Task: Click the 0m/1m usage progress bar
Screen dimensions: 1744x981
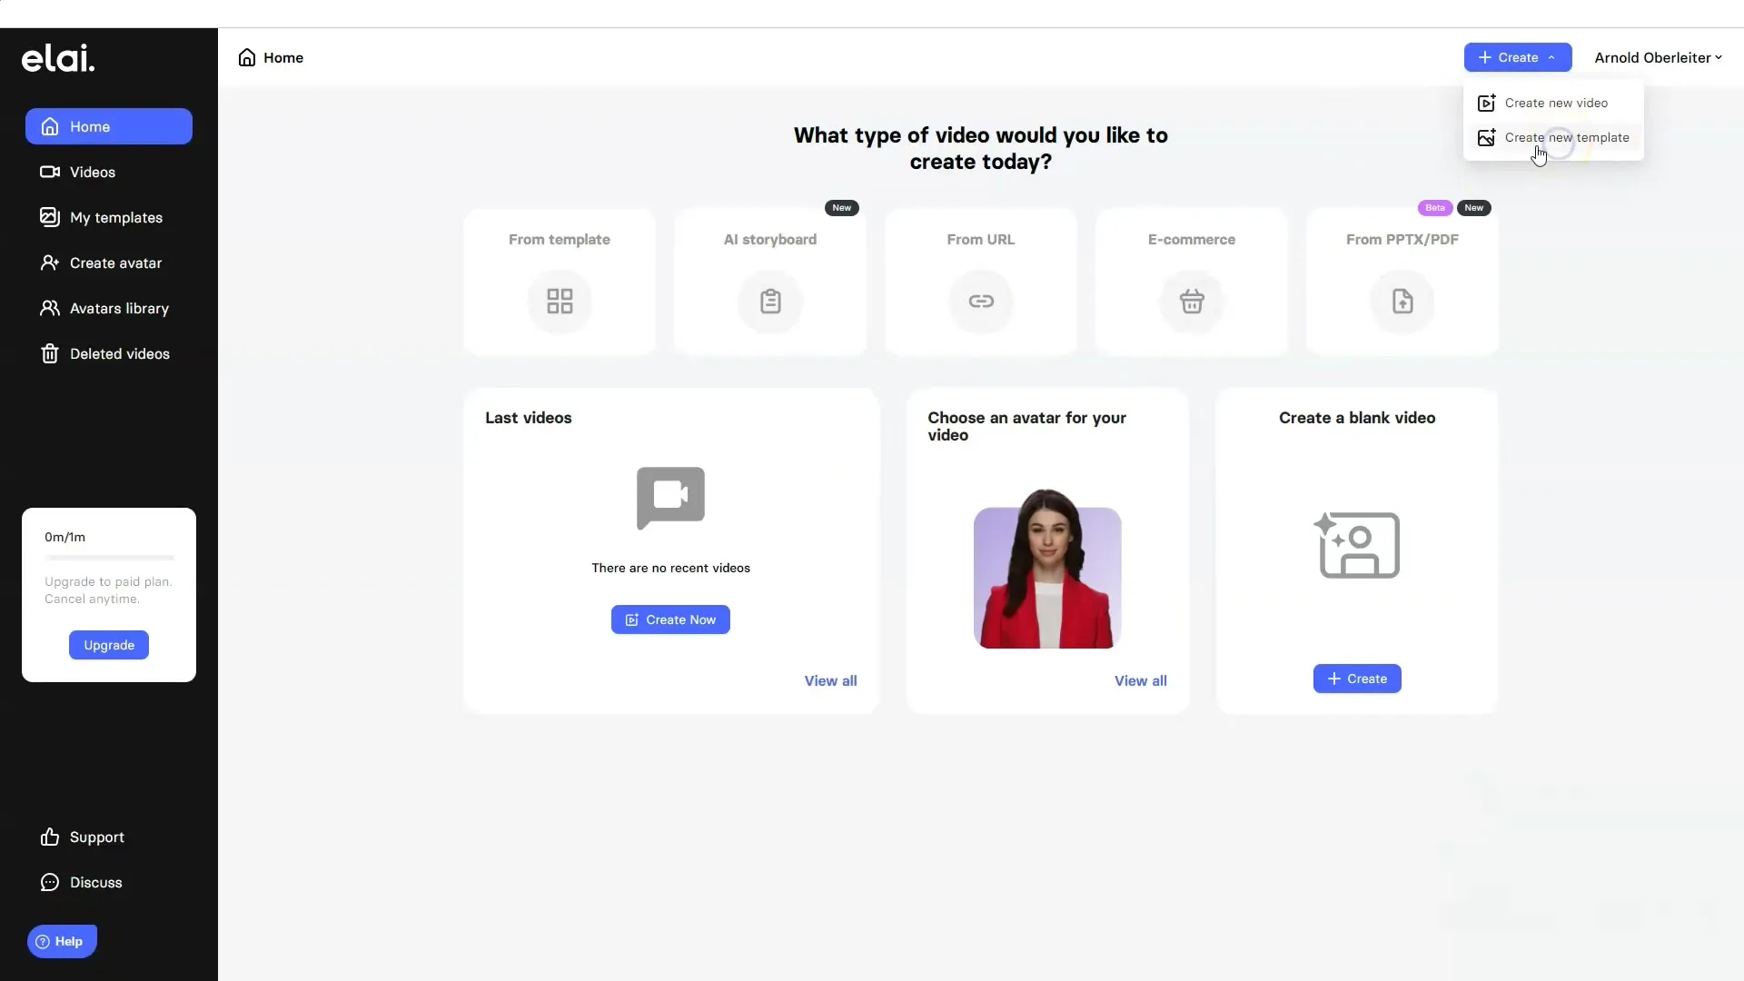Action: pos(109,557)
